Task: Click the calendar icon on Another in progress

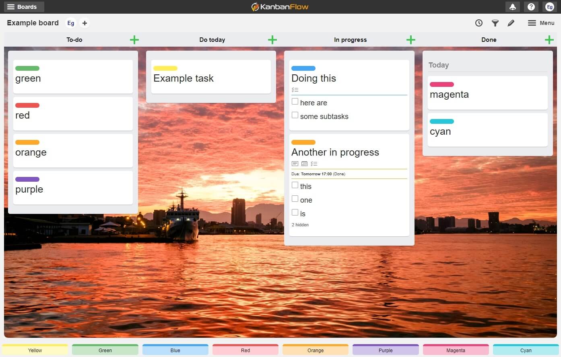Action: [x=304, y=164]
